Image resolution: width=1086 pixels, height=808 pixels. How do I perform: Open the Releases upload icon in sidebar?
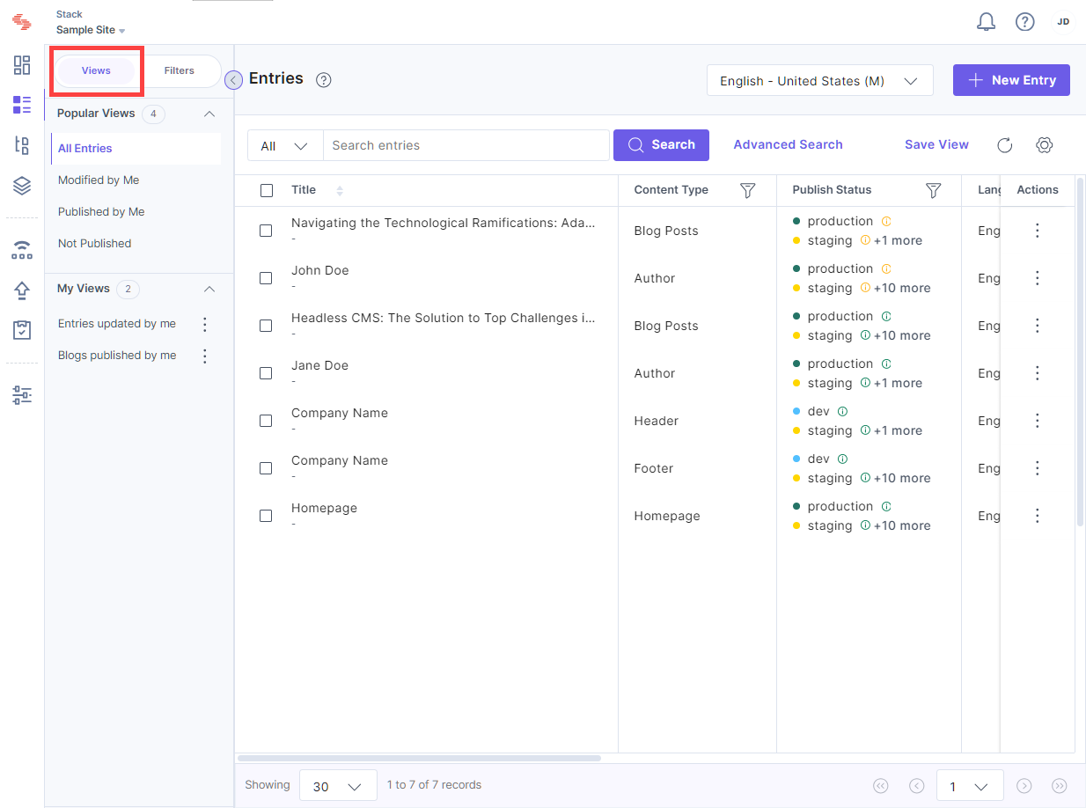22,290
